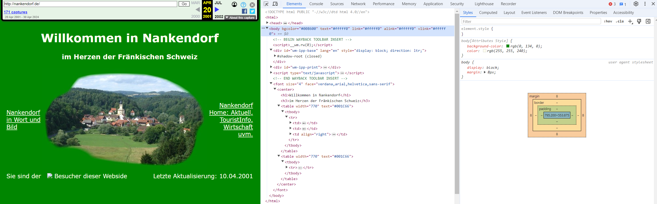The height and width of the screenshot is (204, 657).
Task: Click the box model content size 795.200×553.875
Action: 557,115
